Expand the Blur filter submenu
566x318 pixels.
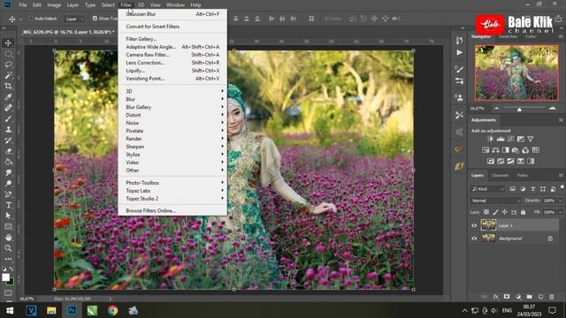point(172,99)
